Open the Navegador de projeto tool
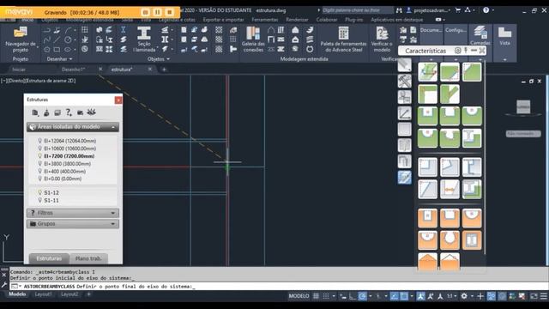Viewport: 549px width, 309px height. tap(21, 39)
